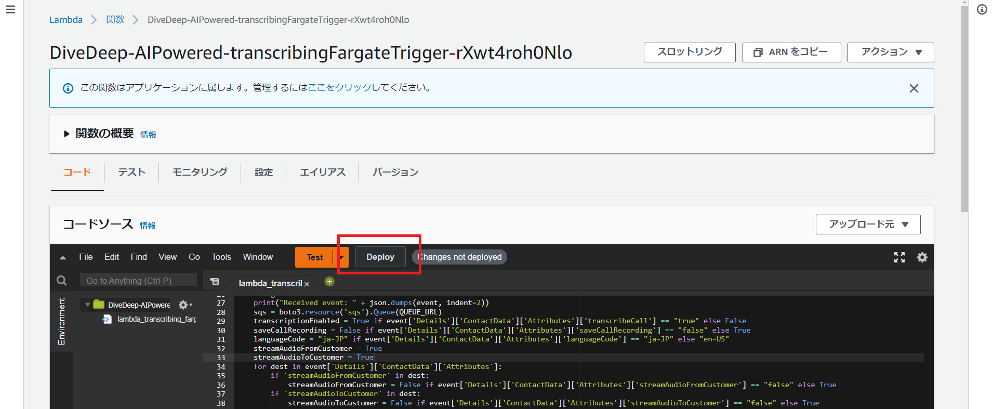Switch to the エイリアス tab
This screenshot has width=993, height=409.
[322, 172]
